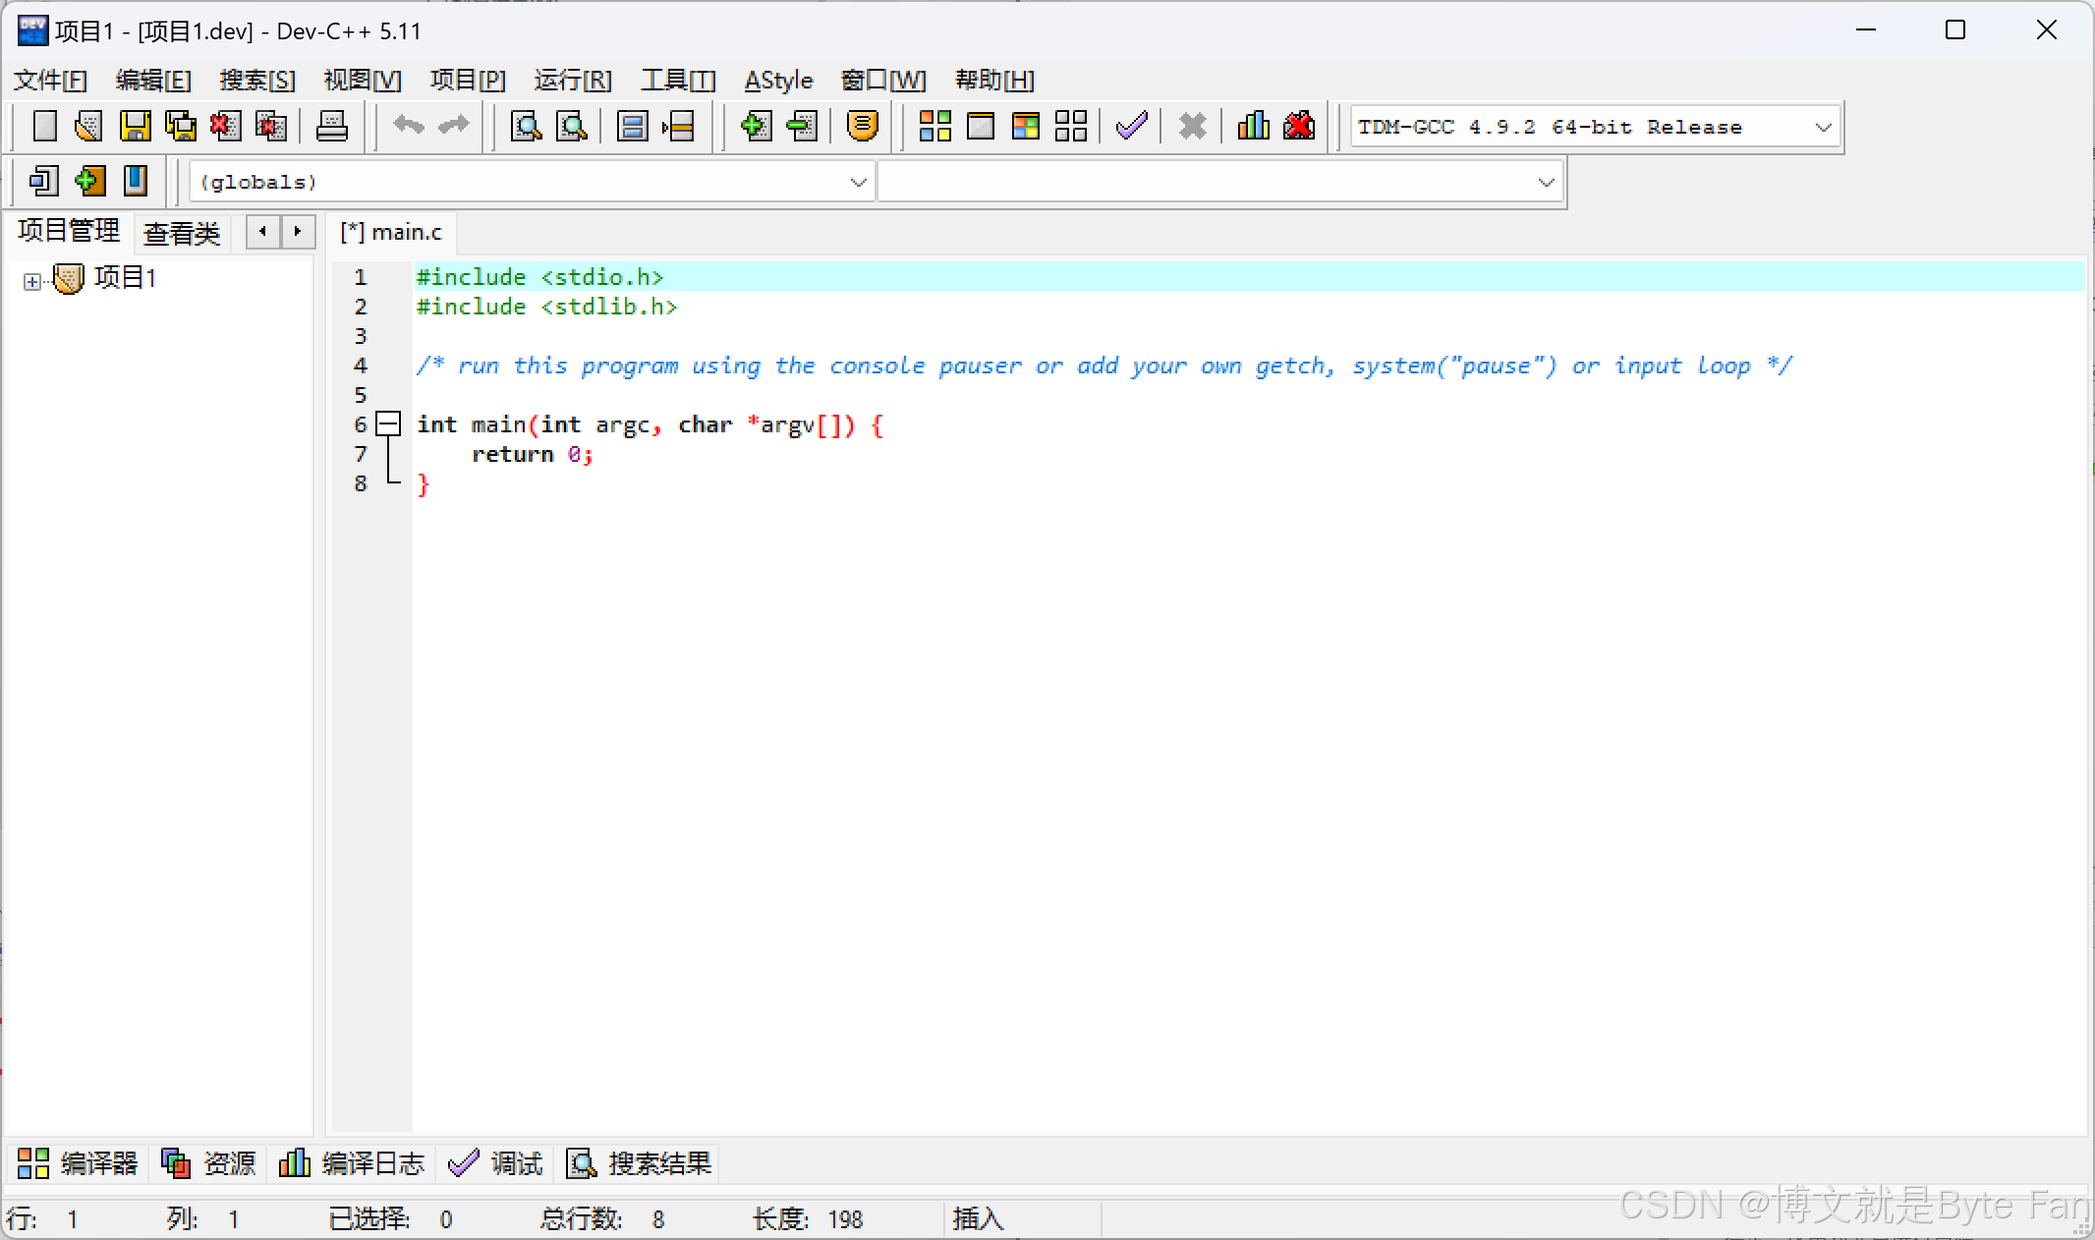Click the Print icon in toolbar
Viewport: 2095px width, 1240px height.
(x=331, y=126)
